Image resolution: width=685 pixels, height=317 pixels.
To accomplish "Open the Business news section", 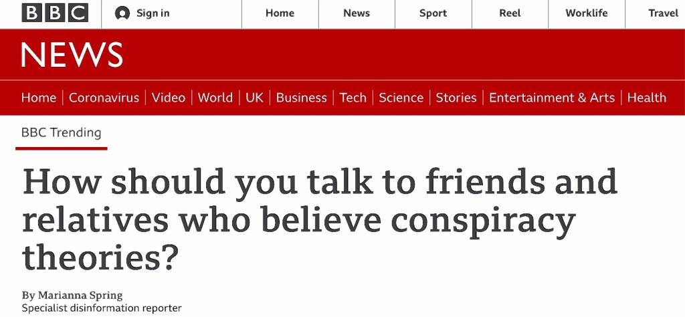I will point(301,98).
